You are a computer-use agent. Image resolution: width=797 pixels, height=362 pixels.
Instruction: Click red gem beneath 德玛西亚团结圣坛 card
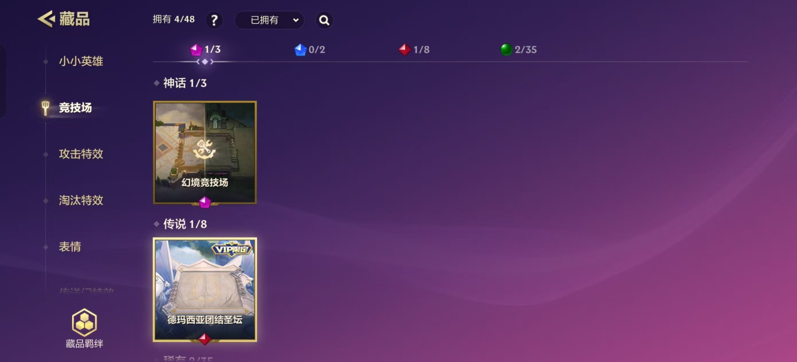pyautogui.click(x=205, y=339)
